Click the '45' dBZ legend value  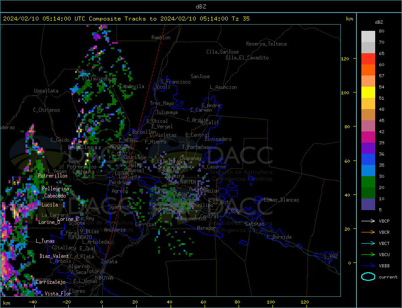(x=381, y=120)
